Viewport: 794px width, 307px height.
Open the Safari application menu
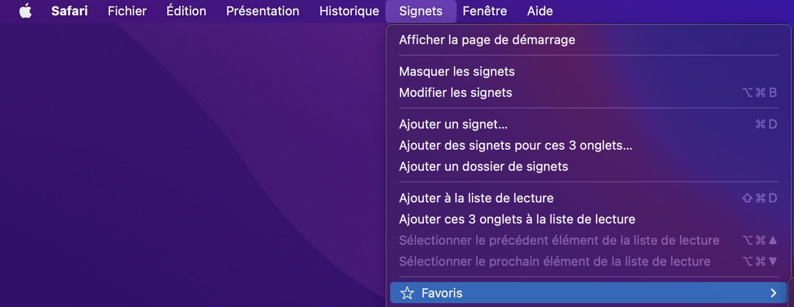69,11
